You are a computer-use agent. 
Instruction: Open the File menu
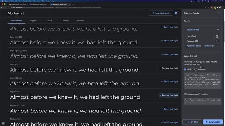pyautogui.click(x=12, y=1)
